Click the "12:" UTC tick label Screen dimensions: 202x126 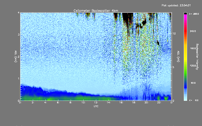[x=96, y=103]
